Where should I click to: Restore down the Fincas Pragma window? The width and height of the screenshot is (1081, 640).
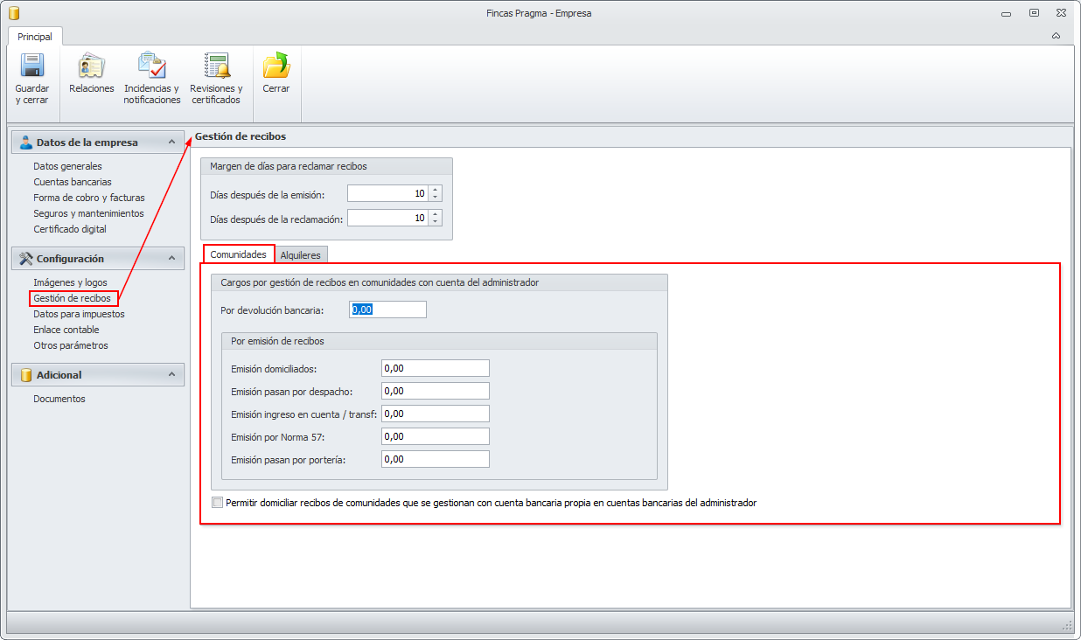click(1034, 13)
